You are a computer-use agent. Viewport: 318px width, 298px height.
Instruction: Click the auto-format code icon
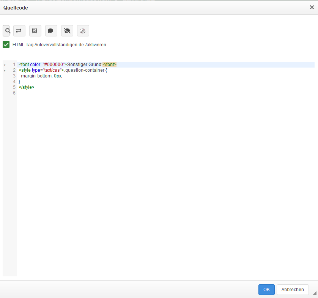click(83, 31)
